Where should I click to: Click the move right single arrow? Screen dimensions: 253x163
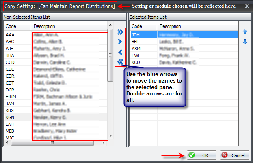click(120, 42)
